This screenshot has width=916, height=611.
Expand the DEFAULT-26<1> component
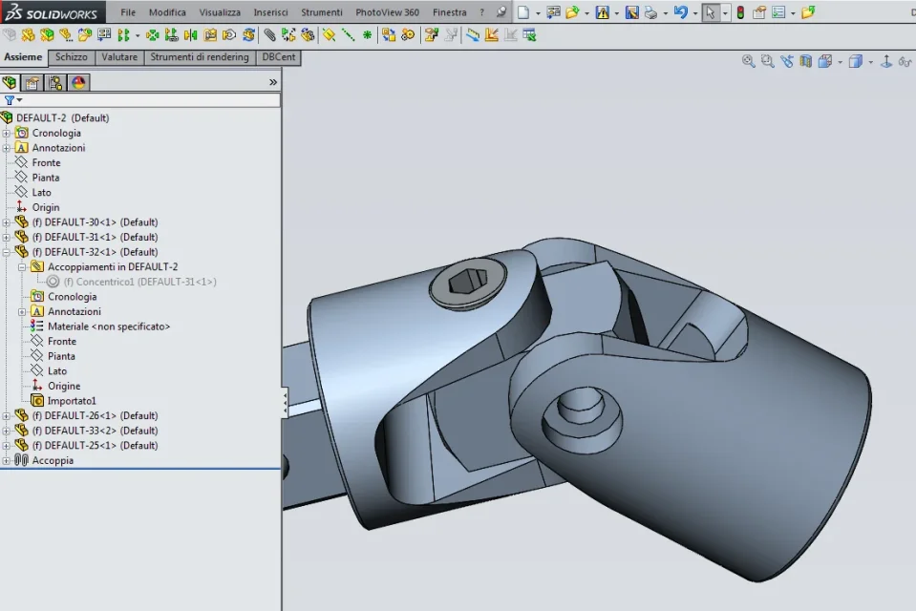[x=7, y=416]
